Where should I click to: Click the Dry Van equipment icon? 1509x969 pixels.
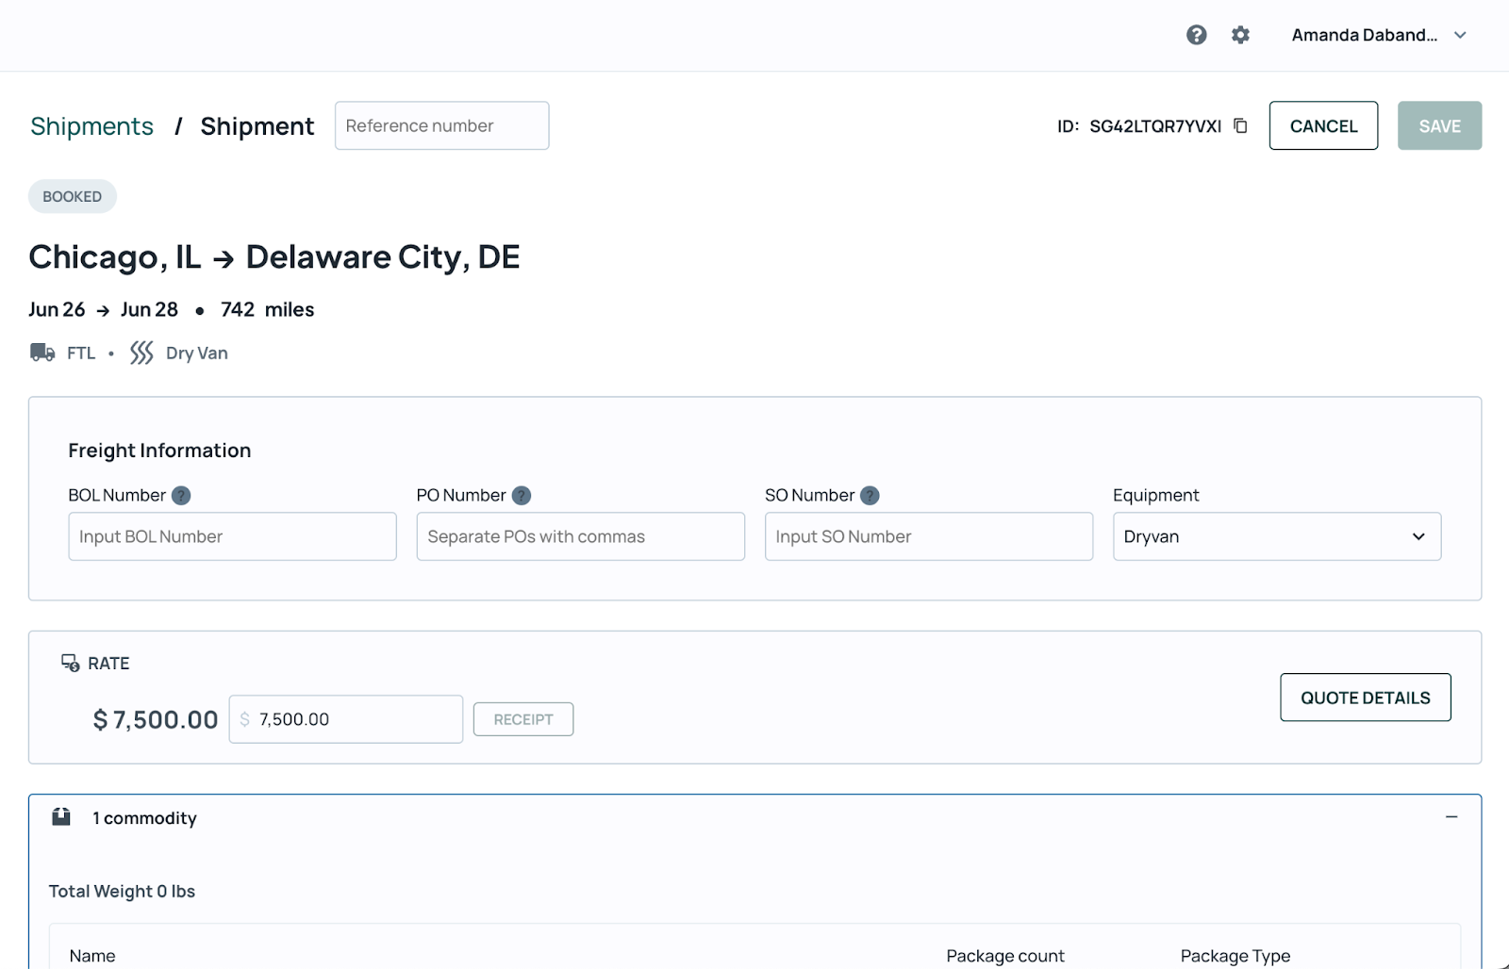[x=141, y=353]
